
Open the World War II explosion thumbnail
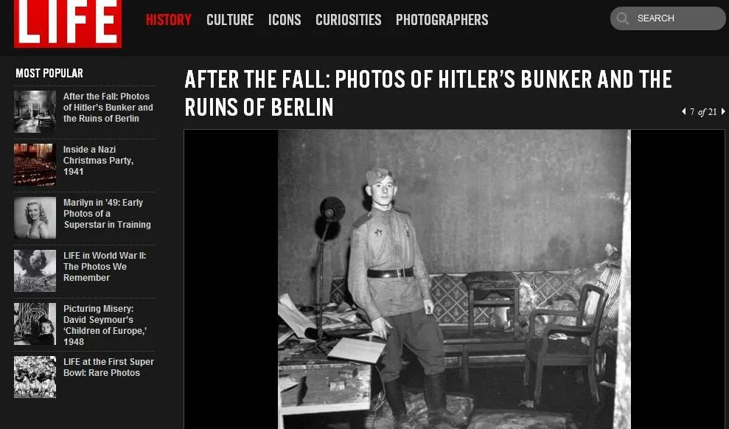pyautogui.click(x=35, y=271)
